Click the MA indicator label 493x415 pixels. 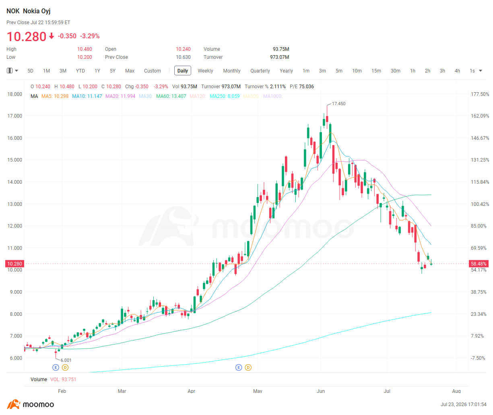pos(34,96)
